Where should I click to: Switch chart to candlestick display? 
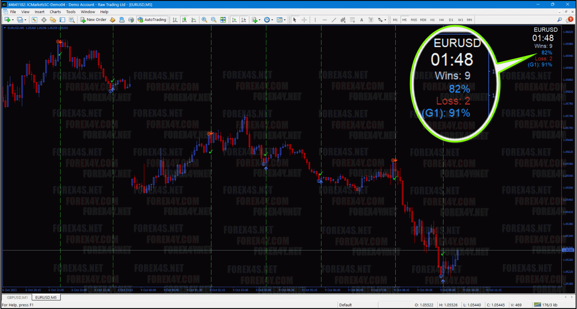coord(185,19)
